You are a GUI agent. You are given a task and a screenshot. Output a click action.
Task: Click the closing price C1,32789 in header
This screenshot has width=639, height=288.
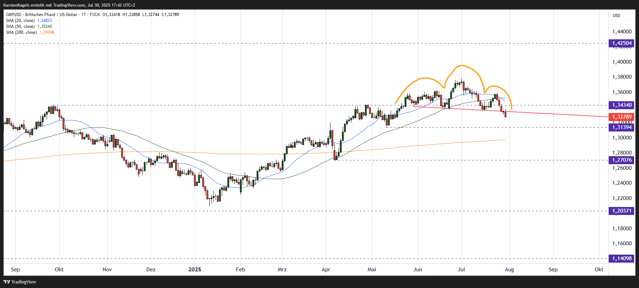(x=170, y=15)
